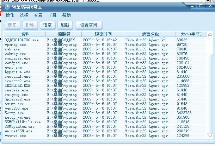The height and width of the screenshot is (146, 215).
Task: Sort list by 名称 column header
Action: pos(25,34)
